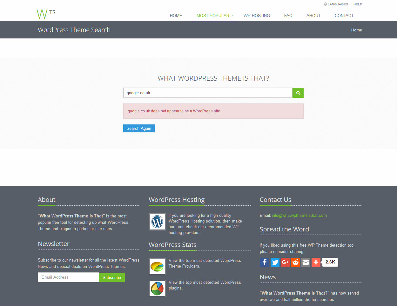Screen dimensions: 397x306
Task: Click the 'Spread the Word' footer heading
Action: [284, 229]
